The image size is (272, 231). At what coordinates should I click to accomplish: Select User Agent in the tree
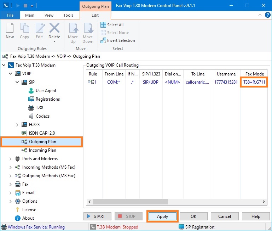[x=46, y=91]
